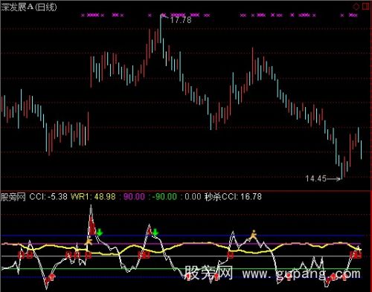Click the purple 90.00 reference value
This screenshot has height=292, width=372.
pyautogui.click(x=134, y=197)
